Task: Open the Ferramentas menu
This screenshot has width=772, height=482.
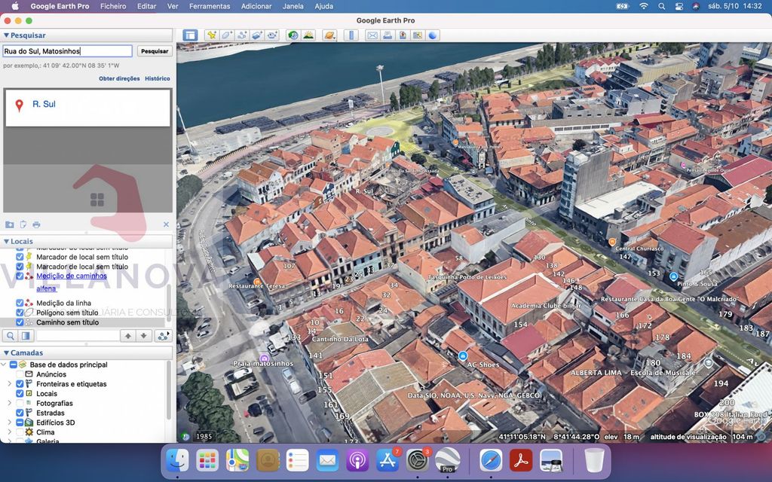Action: click(x=210, y=6)
